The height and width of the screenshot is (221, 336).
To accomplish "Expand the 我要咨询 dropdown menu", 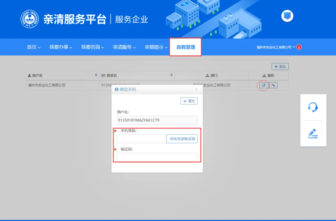I will 93,47.
